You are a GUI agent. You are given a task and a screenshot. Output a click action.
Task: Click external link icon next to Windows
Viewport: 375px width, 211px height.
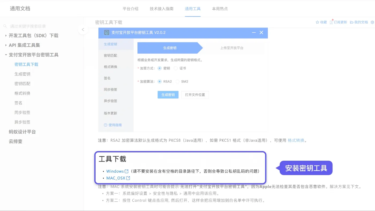(127, 171)
